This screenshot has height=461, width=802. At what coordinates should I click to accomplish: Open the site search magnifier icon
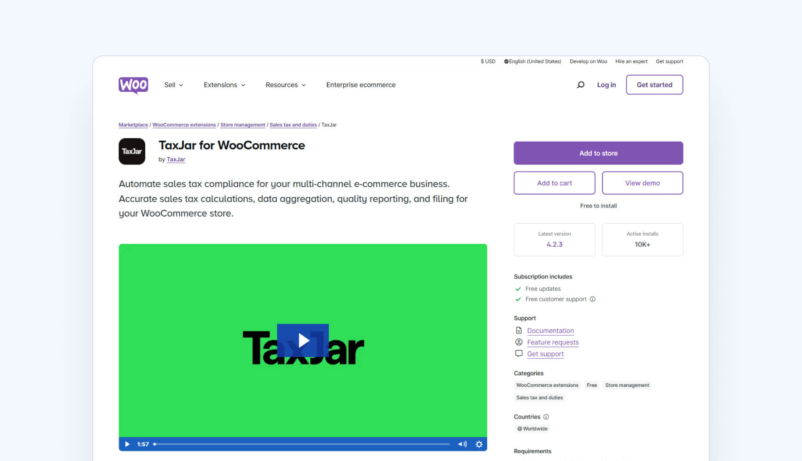[x=581, y=85]
